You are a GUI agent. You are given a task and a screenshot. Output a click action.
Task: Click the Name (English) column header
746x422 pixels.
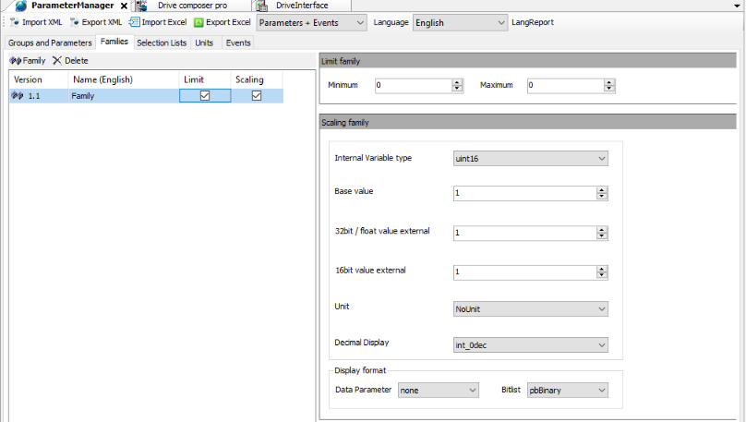124,79
